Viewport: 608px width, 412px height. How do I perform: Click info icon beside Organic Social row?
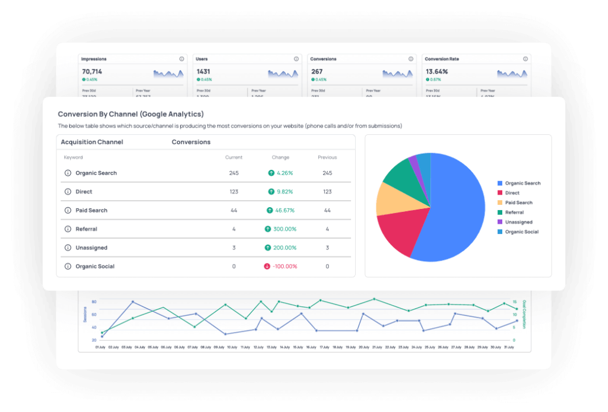coord(68,267)
